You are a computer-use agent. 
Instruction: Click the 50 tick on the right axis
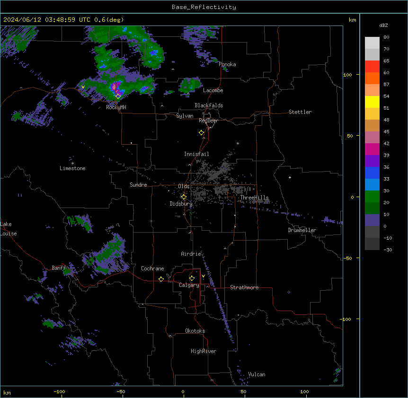click(350, 136)
